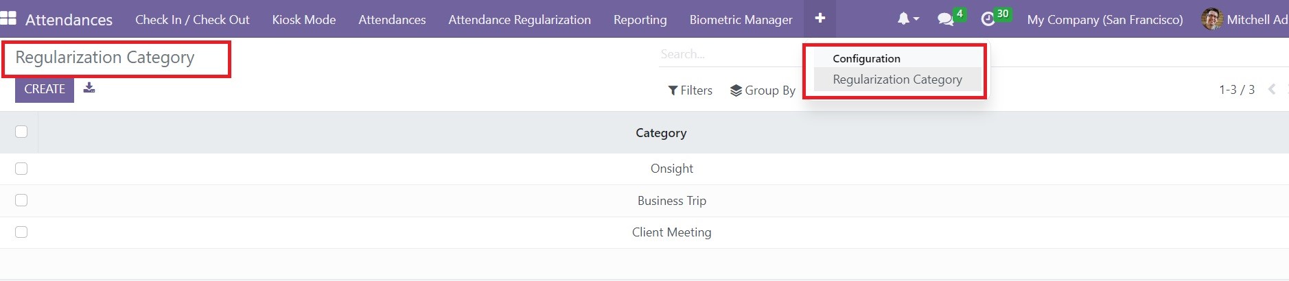Check the Onsight row checkbox
Image resolution: width=1289 pixels, height=281 pixels.
click(21, 169)
